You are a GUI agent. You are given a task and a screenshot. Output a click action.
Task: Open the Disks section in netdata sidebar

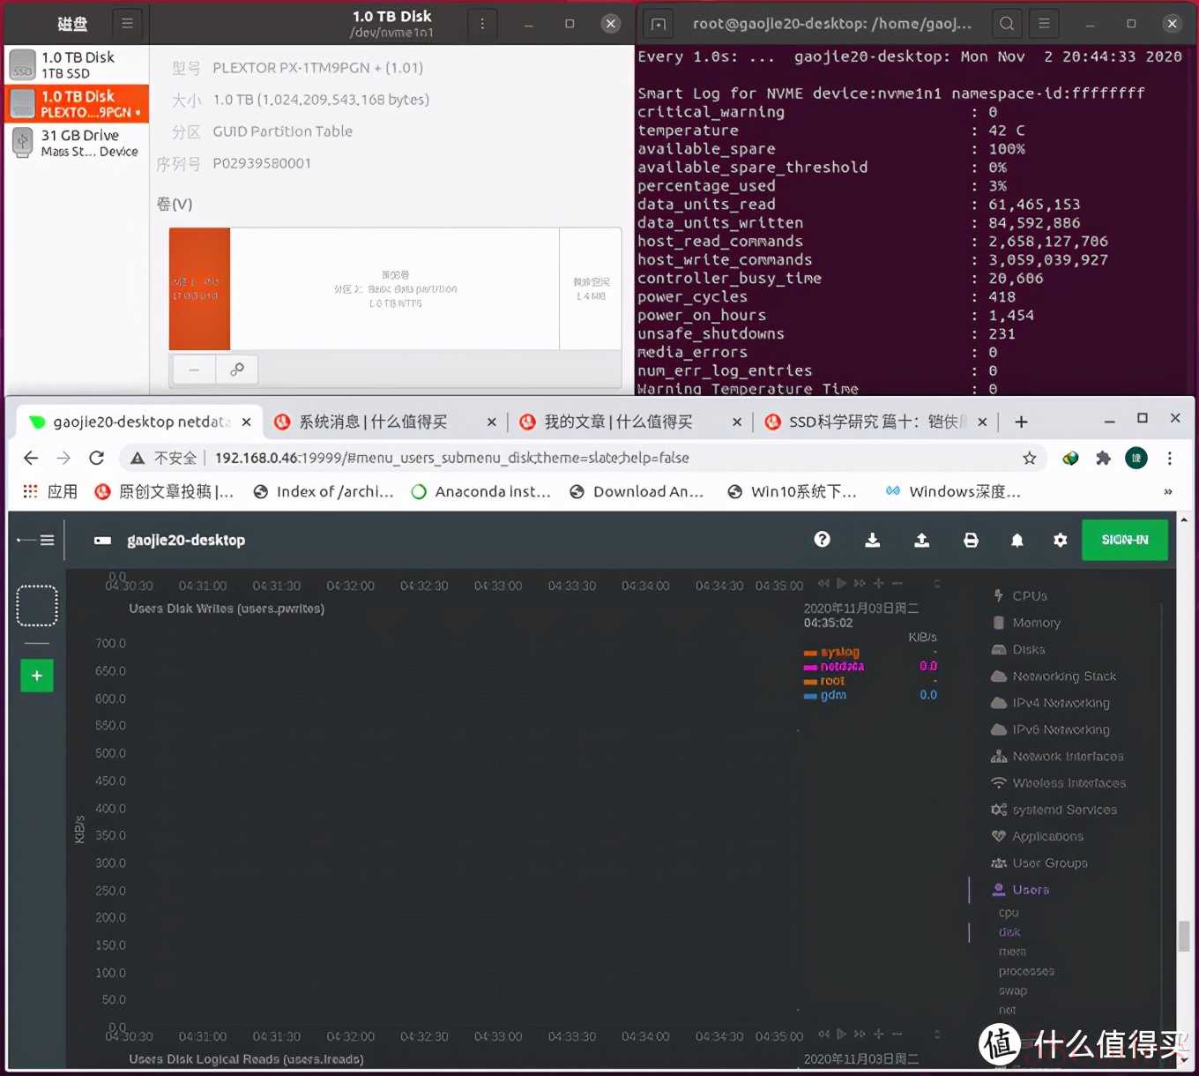pos(1028,649)
